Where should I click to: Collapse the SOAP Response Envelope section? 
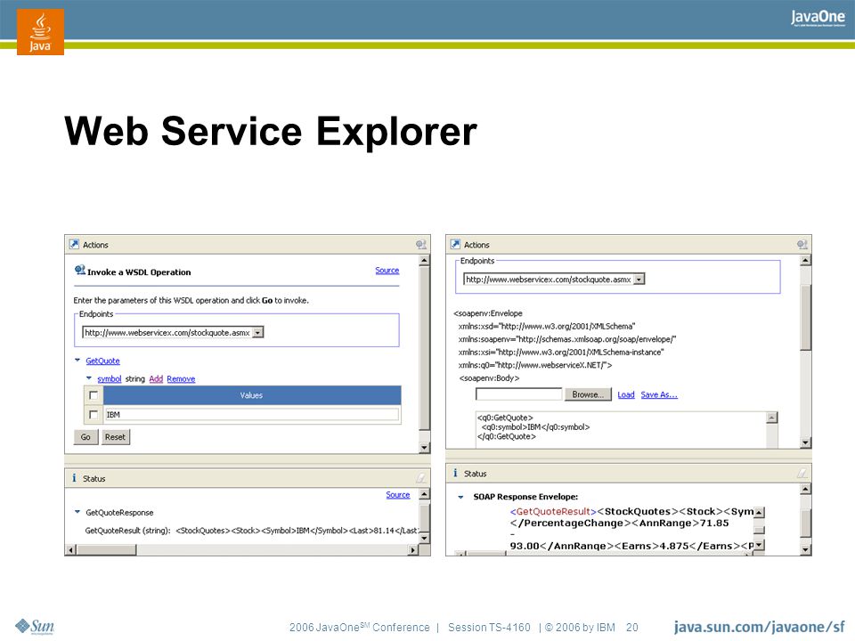click(460, 497)
